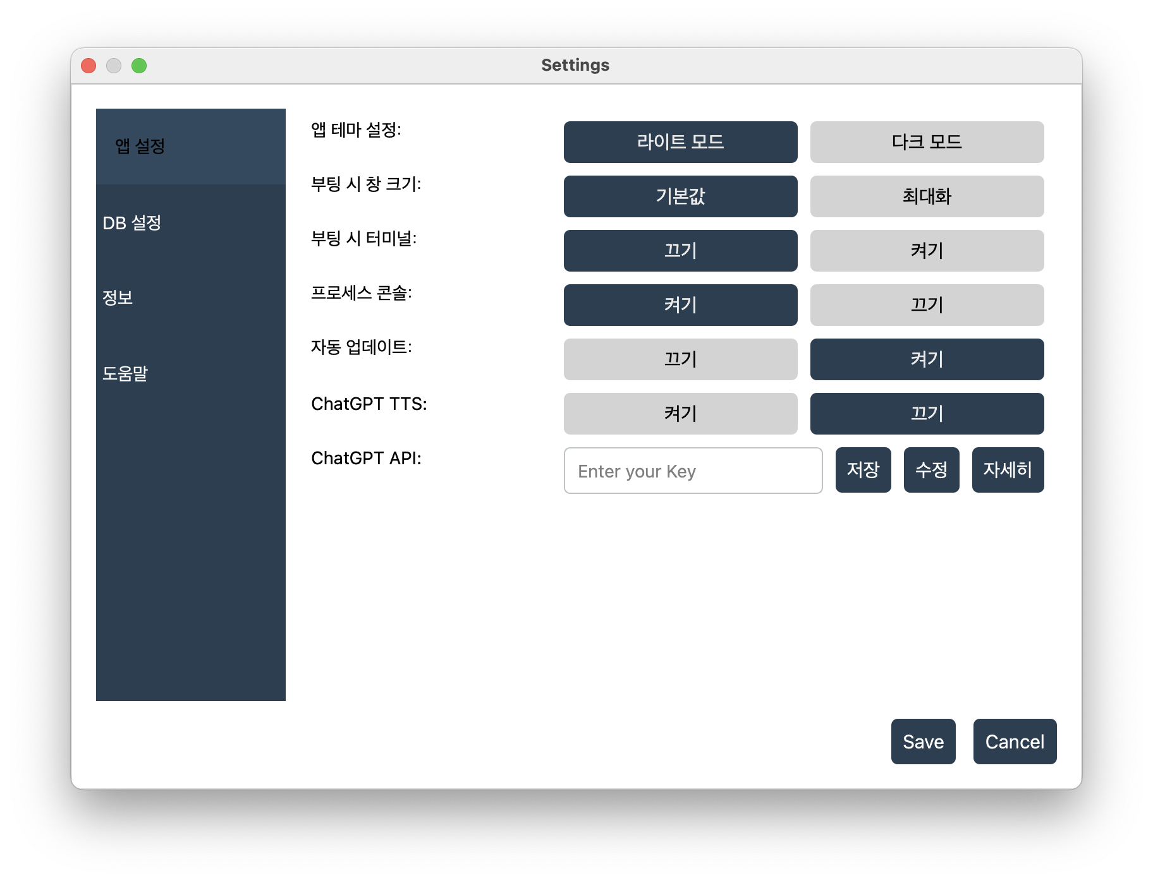The image size is (1153, 883).
Task: Click the 프로세스 콘솔: label
Action: 361,293
